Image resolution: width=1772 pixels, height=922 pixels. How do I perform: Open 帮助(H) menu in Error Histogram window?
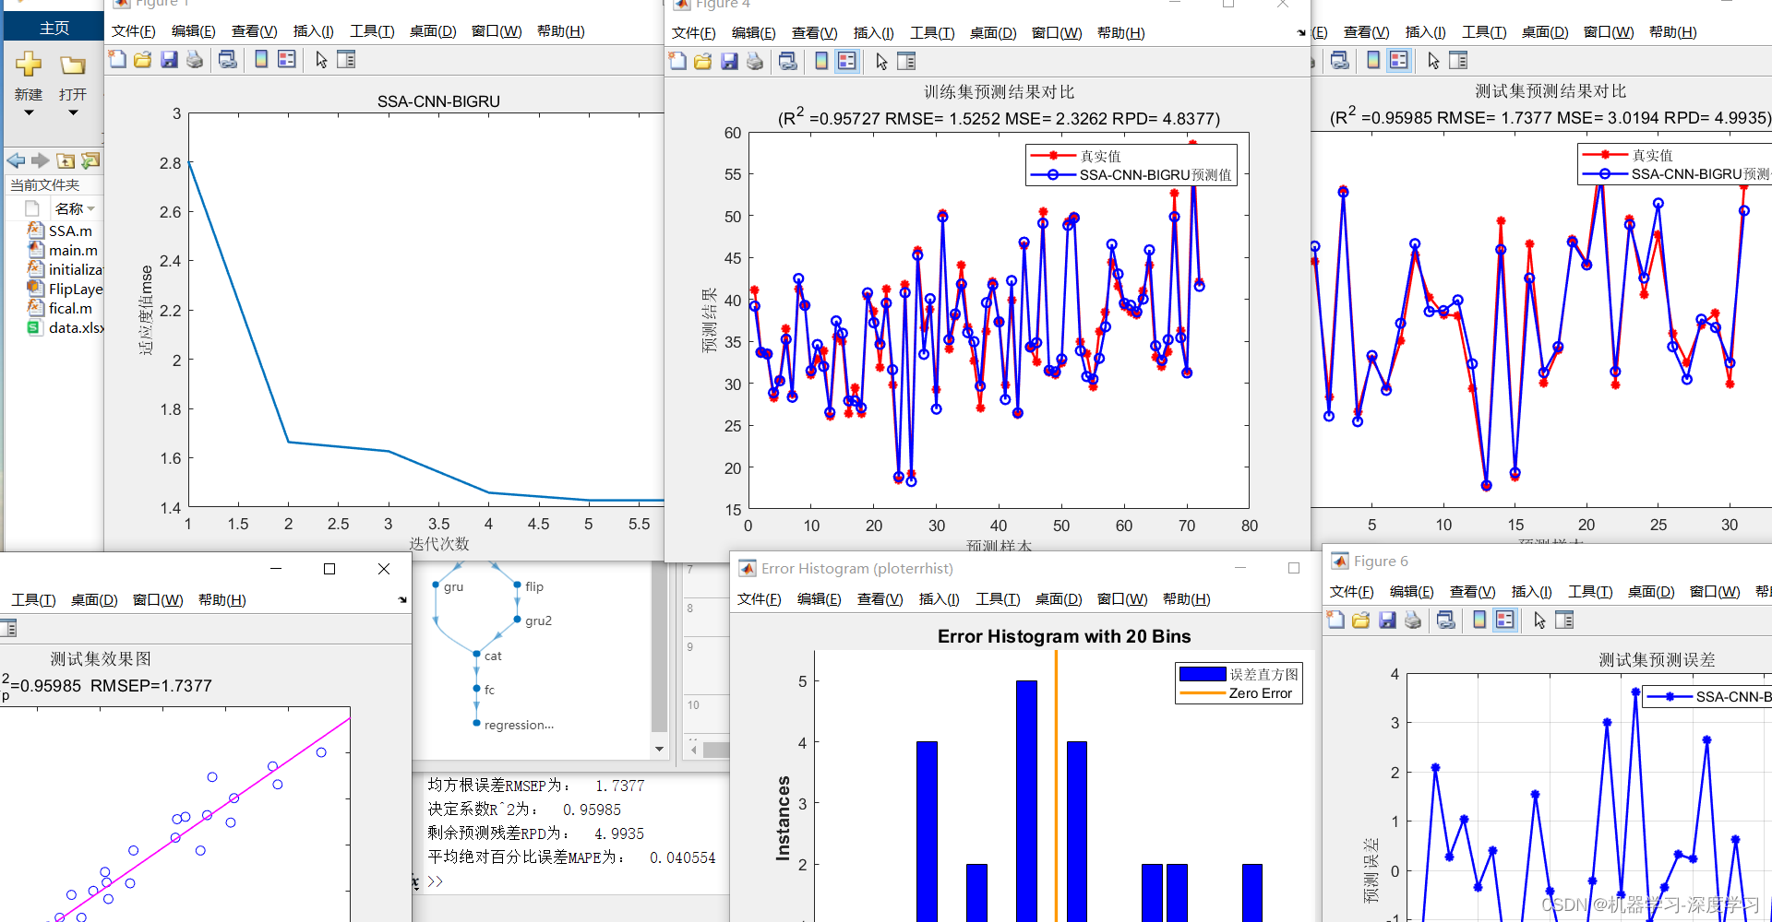pyautogui.click(x=1187, y=599)
